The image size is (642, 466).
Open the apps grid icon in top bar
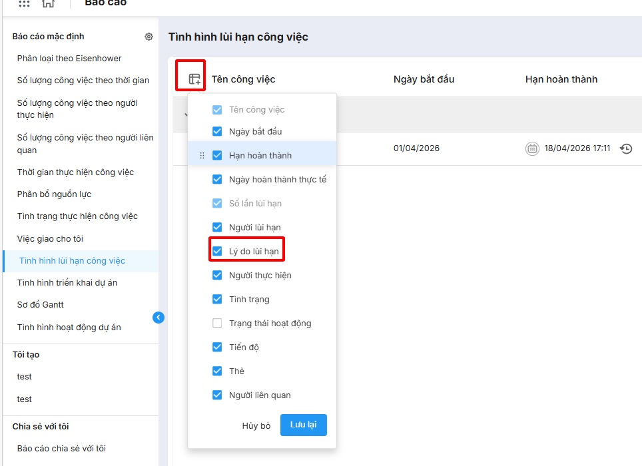click(x=24, y=3)
